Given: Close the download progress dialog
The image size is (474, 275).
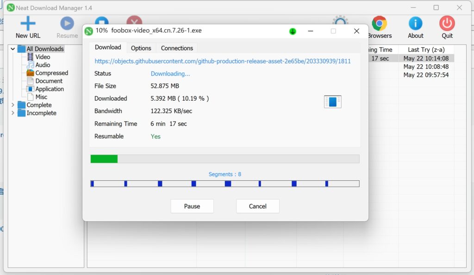Looking at the screenshot, I should [357, 31].
